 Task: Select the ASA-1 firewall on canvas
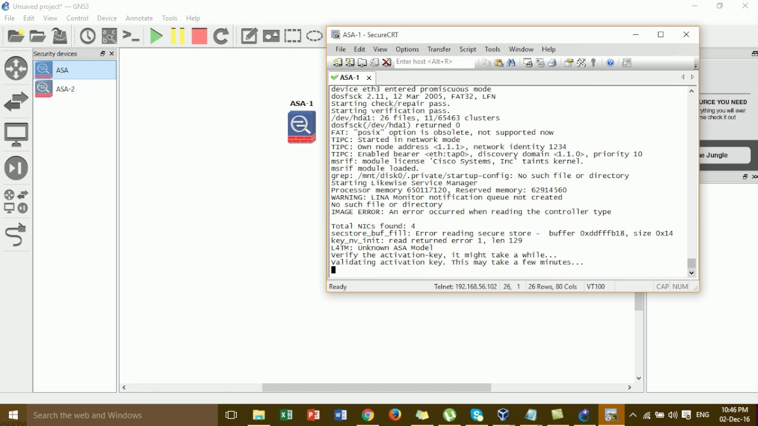301,127
